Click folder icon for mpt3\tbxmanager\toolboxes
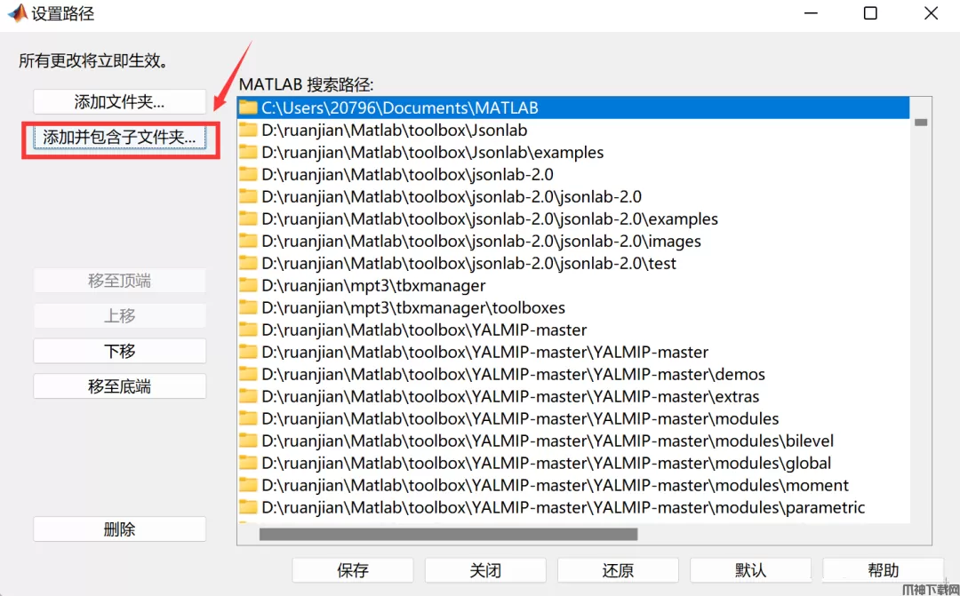Screen dimensions: 960x596 (x=248, y=308)
